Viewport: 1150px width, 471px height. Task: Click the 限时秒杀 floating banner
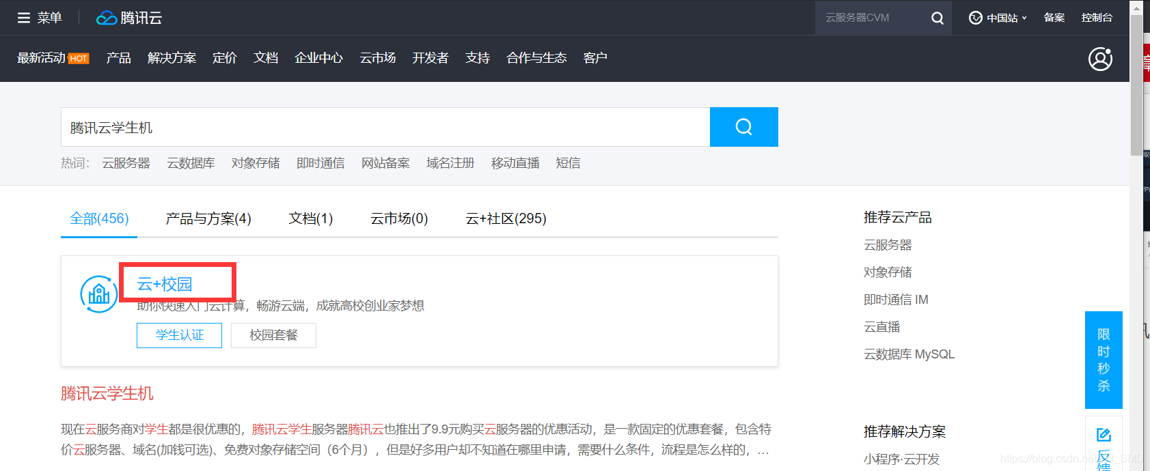pyautogui.click(x=1104, y=360)
